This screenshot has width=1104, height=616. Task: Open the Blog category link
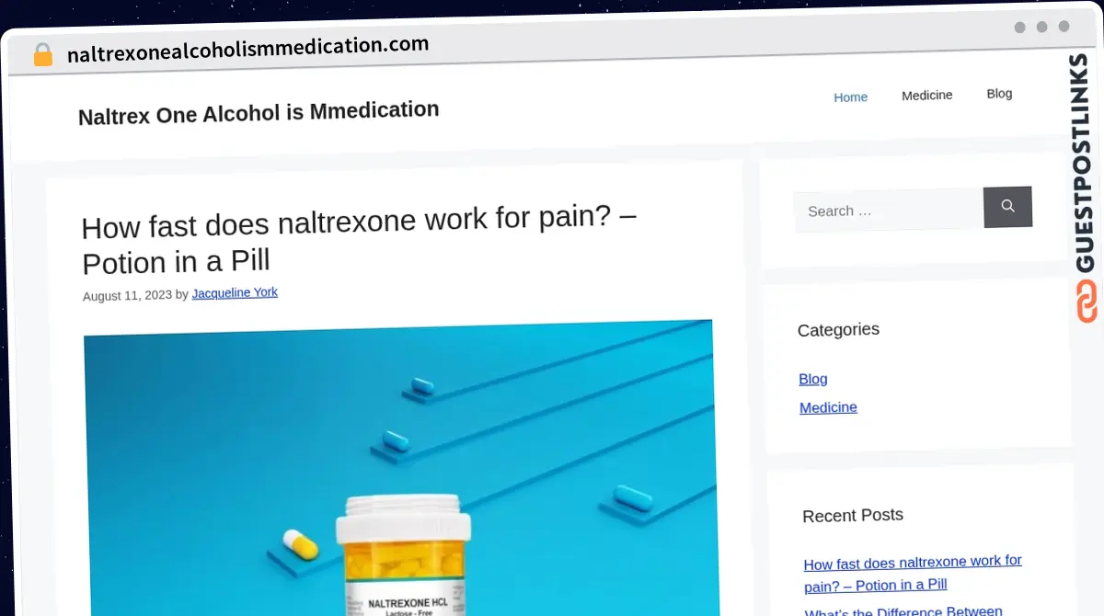813,379
